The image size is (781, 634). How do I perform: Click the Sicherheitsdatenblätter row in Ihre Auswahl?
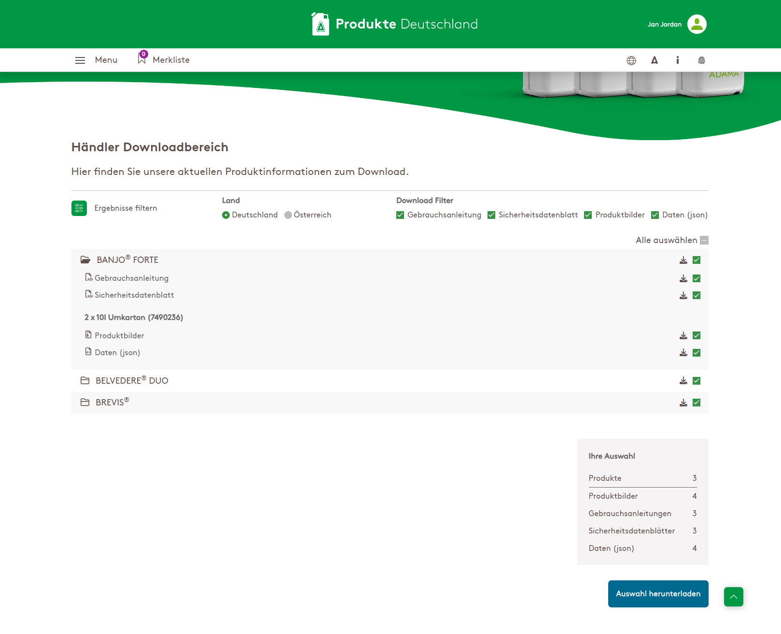coord(643,531)
